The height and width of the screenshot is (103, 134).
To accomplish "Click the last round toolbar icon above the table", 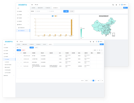I will pyautogui.click(x=102, y=50).
